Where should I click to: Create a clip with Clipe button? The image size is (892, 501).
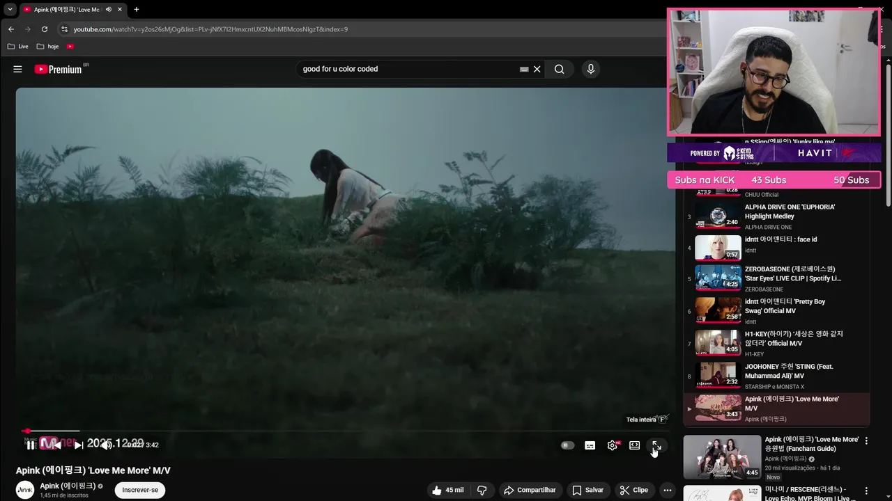634,490
